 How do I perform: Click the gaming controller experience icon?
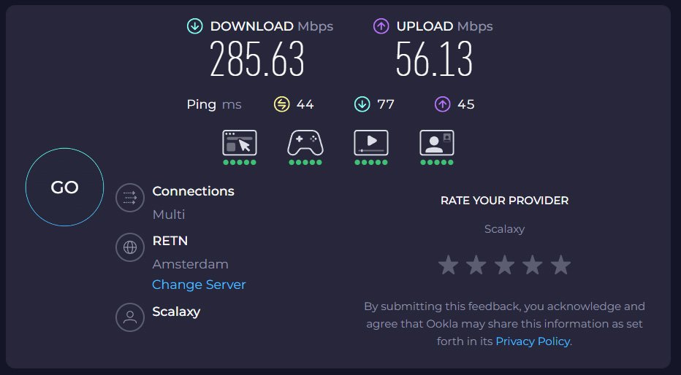tap(305, 142)
